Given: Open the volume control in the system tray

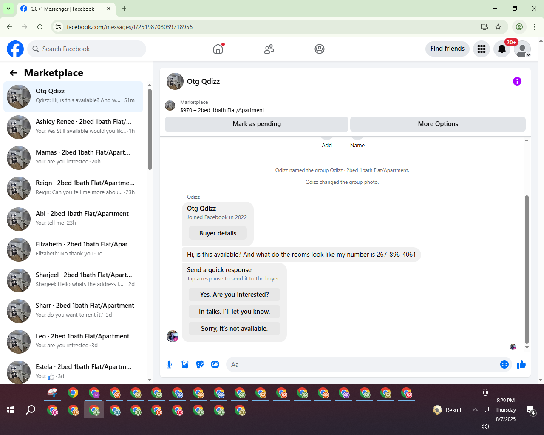Looking at the screenshot, I should point(485,426).
